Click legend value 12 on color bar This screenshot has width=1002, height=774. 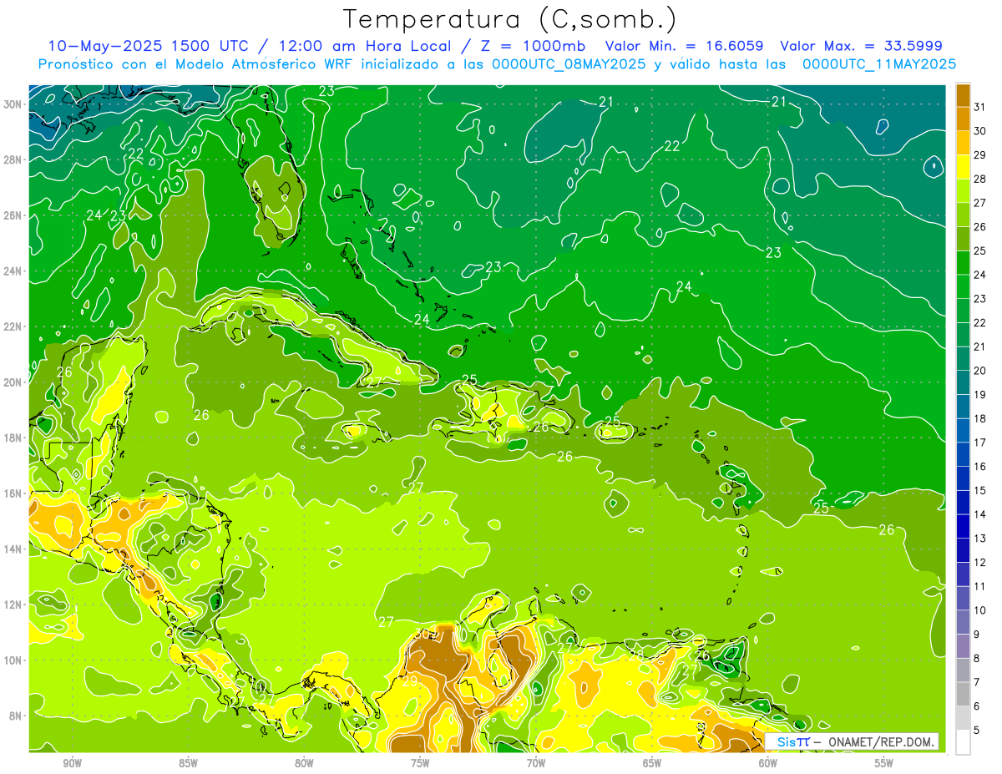[x=979, y=562]
